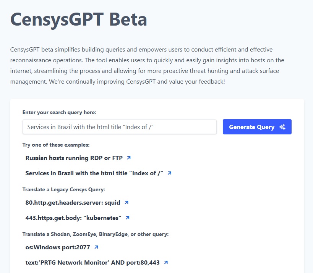The image size is (313, 273).
Task: Click the arrow icon next to kubernetes query
Action: 128,218
